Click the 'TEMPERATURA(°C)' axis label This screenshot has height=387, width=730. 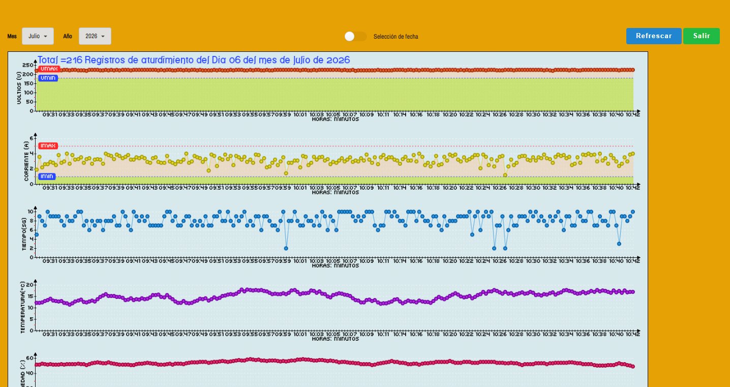click(23, 308)
